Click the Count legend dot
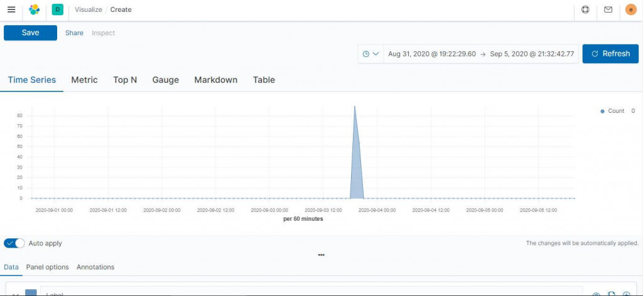Image resolution: width=643 pixels, height=296 pixels. 602,111
